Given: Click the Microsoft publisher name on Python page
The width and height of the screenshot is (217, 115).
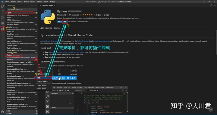Looking at the screenshot, I should coord(61,15).
